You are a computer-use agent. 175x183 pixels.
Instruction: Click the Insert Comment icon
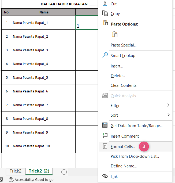click(105, 136)
